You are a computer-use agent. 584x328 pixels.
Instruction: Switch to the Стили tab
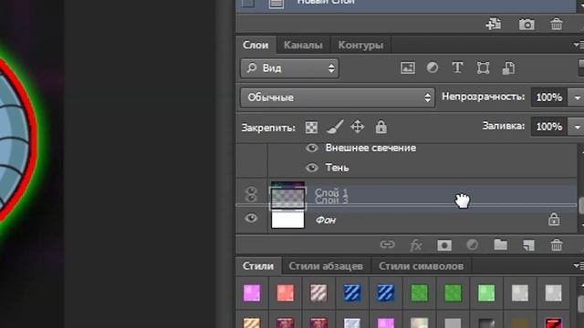point(258,266)
